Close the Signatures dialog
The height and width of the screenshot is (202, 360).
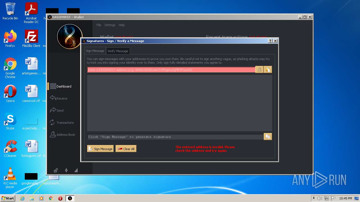tap(275, 41)
